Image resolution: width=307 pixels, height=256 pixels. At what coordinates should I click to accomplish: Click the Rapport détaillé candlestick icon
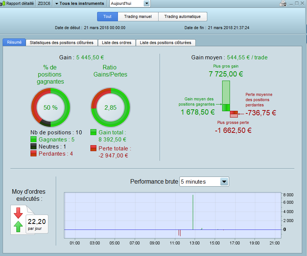click(3, 3)
